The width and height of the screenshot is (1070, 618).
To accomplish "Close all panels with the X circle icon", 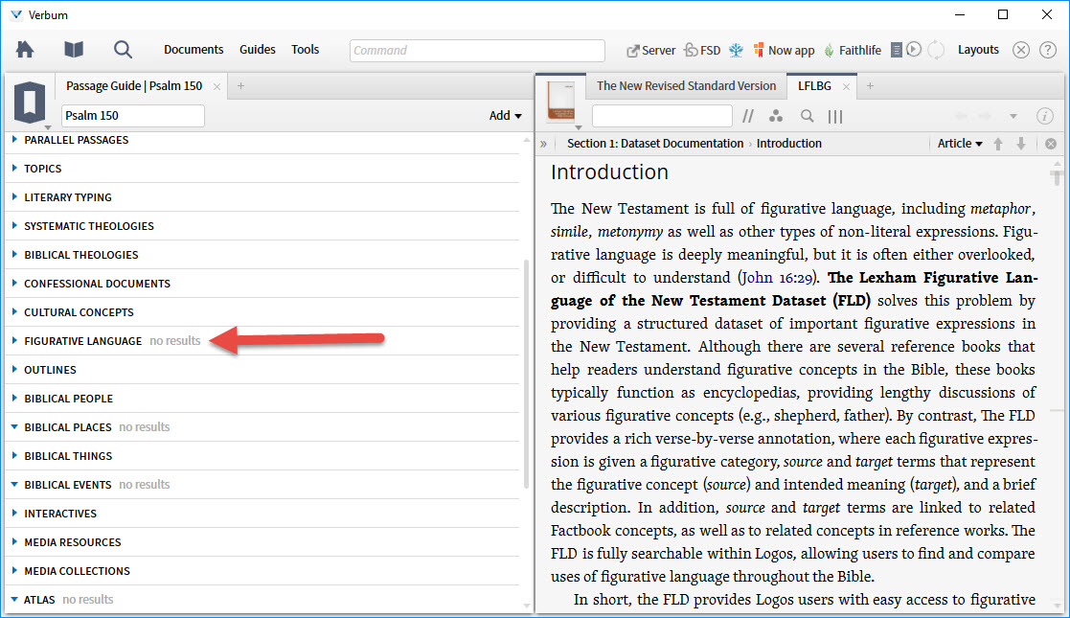I will (x=1021, y=50).
